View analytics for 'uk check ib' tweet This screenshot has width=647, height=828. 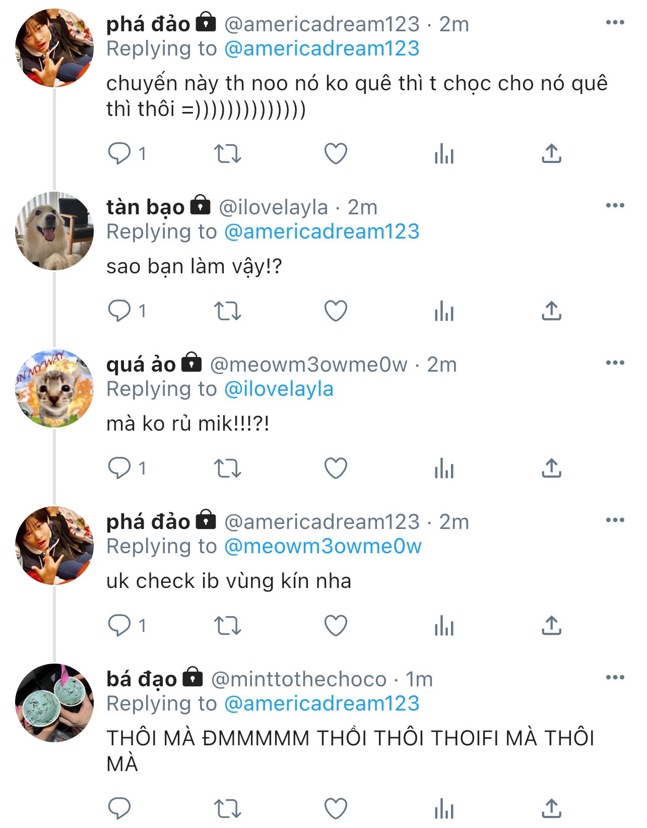point(444,626)
